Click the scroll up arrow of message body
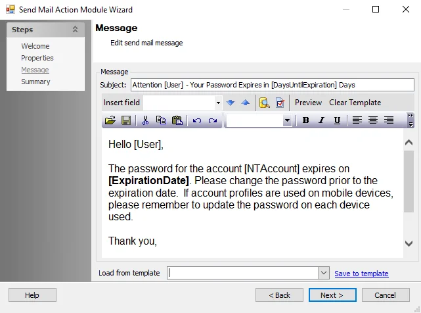The width and height of the screenshot is (421, 313). (409, 142)
